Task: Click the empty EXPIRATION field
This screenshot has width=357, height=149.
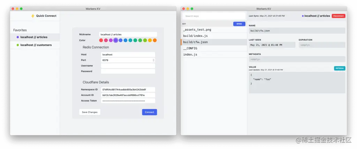Action: tap(322, 45)
